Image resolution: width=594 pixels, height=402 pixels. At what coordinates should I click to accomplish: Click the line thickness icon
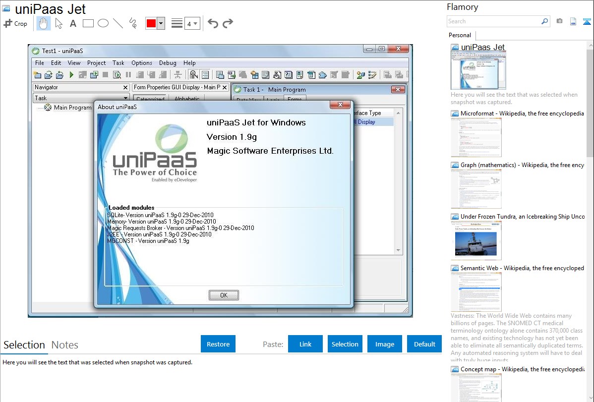tap(177, 23)
